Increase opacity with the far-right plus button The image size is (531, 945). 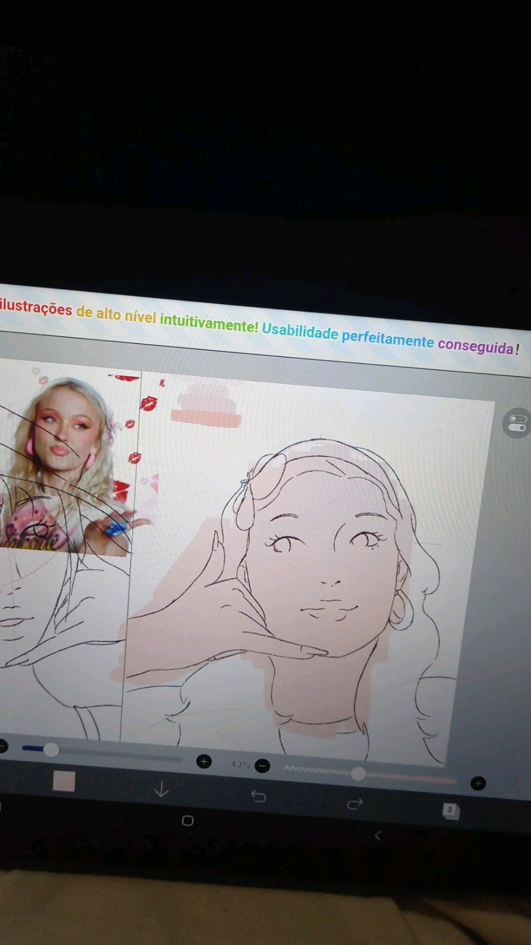pos(478,783)
